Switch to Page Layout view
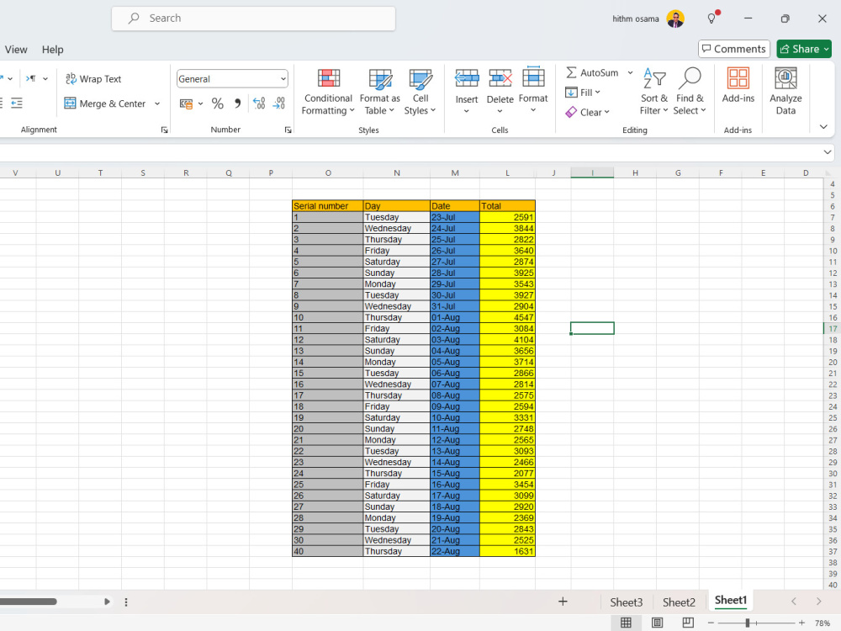This screenshot has height=631, width=841. click(657, 623)
